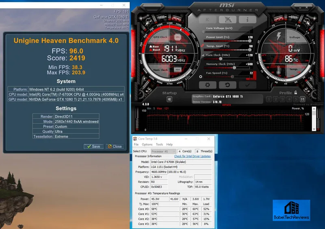This screenshot has height=229, width=325.
Task: Click the Save button in Heaven Benchmark
Action: pos(93,146)
